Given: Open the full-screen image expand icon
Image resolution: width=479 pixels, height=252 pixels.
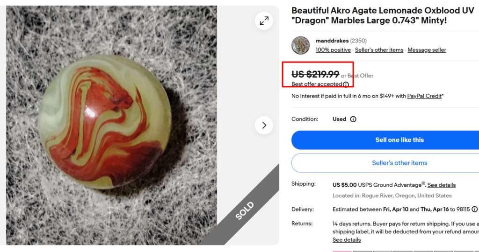Looking at the screenshot, I should [x=264, y=21].
